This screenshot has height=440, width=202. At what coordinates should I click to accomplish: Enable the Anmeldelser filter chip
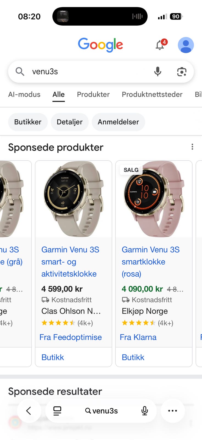point(118,122)
